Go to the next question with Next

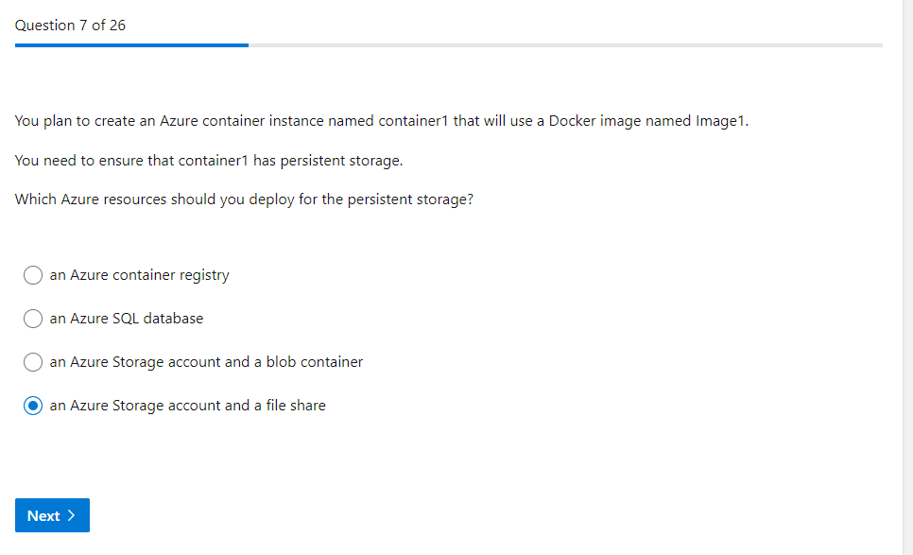(52, 515)
